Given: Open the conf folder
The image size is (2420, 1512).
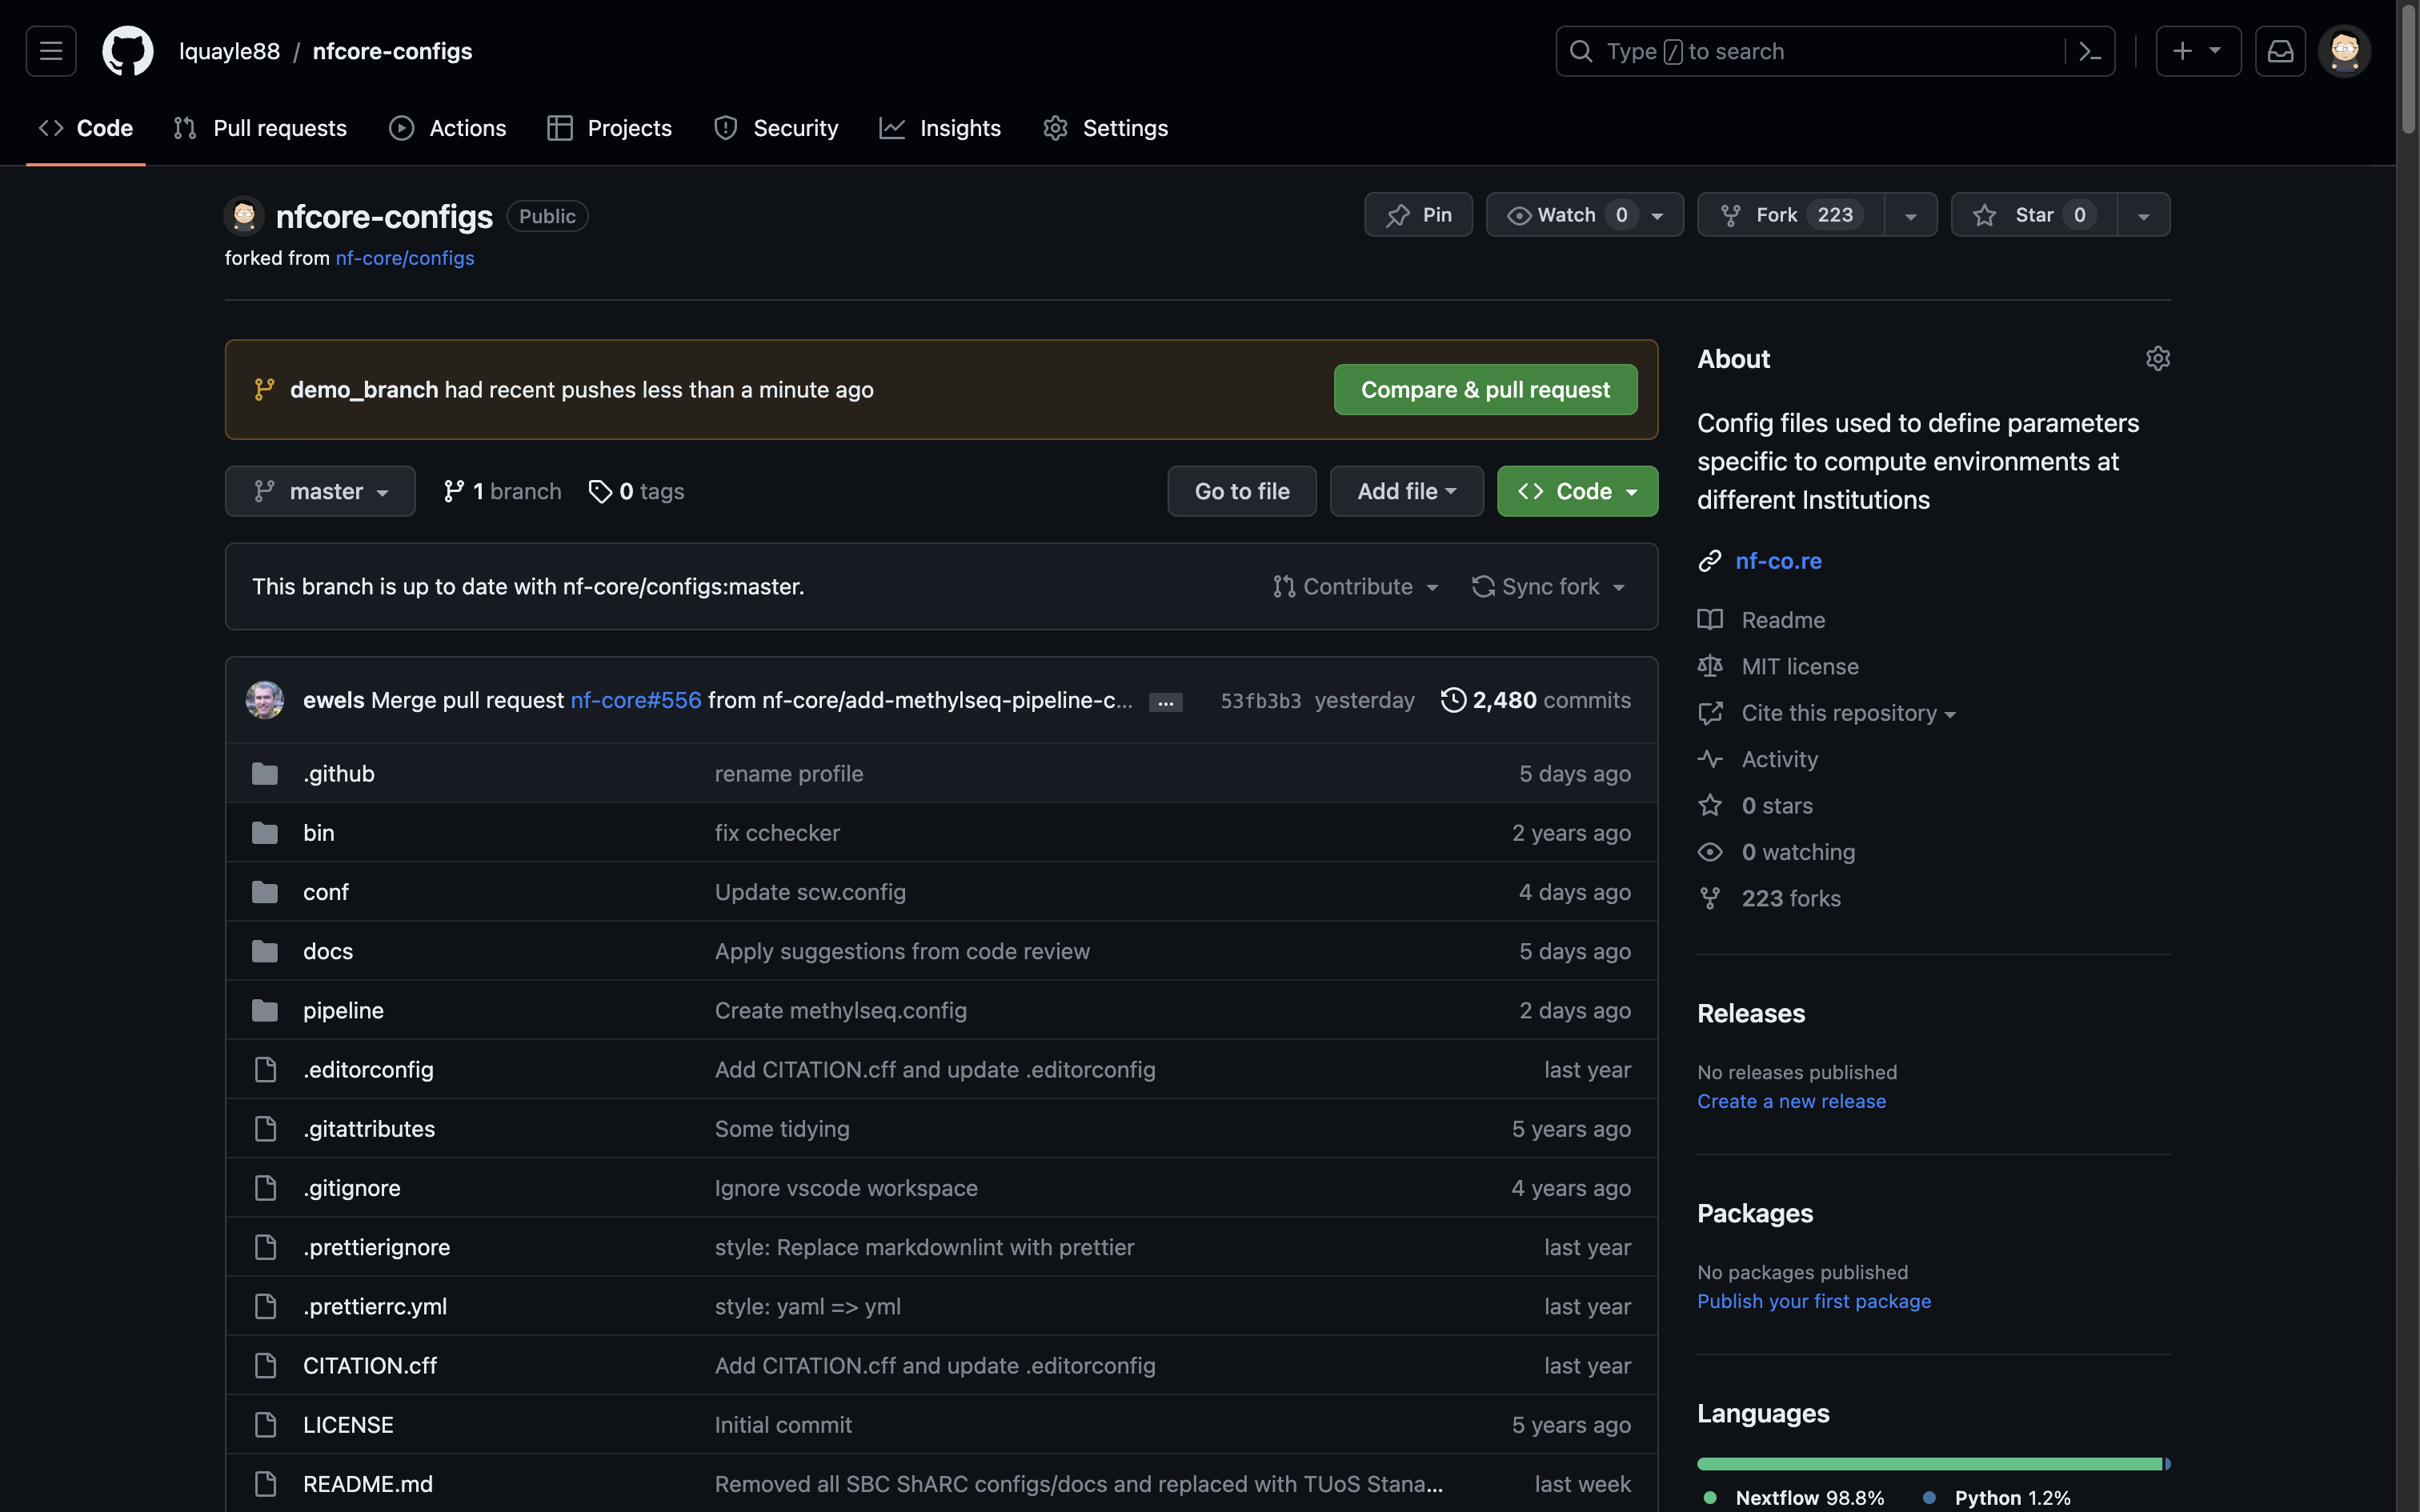Looking at the screenshot, I should tap(326, 892).
